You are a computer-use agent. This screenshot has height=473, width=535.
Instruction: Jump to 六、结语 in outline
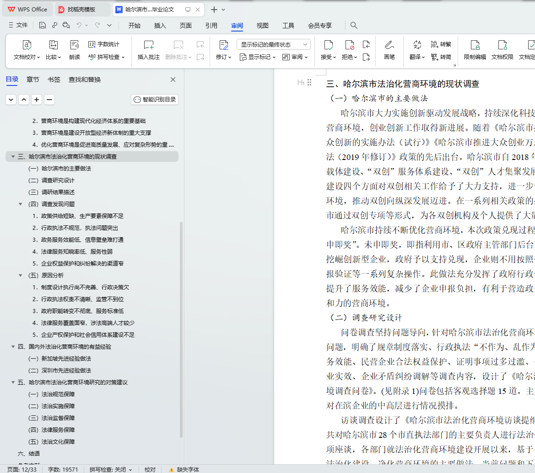point(29,453)
